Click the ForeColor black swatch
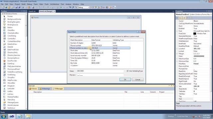Image resolution: width=213 pixels, height=119 pixels. (195, 34)
